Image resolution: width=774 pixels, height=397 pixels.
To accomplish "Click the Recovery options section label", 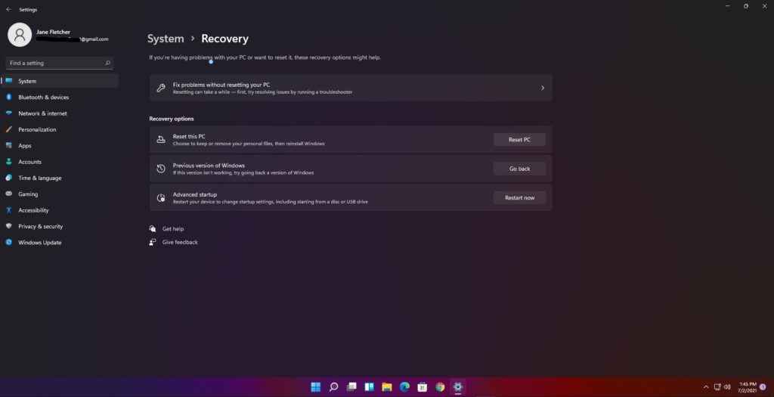I will 172,119.
